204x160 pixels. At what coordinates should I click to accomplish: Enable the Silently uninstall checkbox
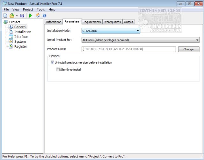tap(58, 69)
